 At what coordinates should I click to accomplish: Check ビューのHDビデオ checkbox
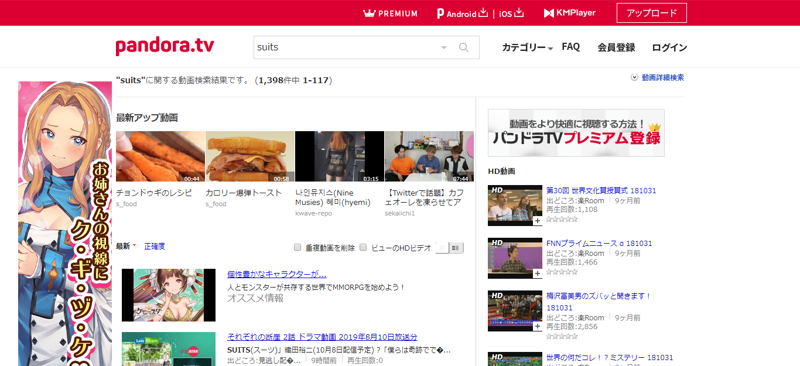pyautogui.click(x=363, y=247)
